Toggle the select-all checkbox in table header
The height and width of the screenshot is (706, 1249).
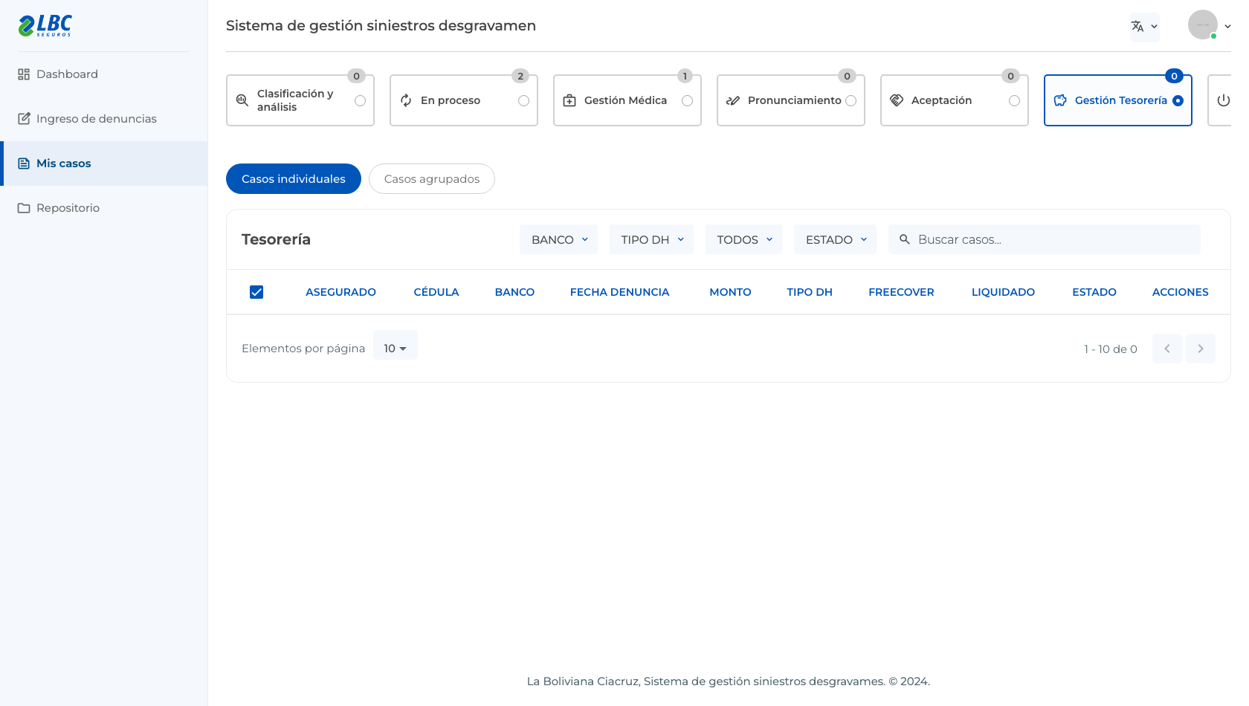pyautogui.click(x=256, y=292)
